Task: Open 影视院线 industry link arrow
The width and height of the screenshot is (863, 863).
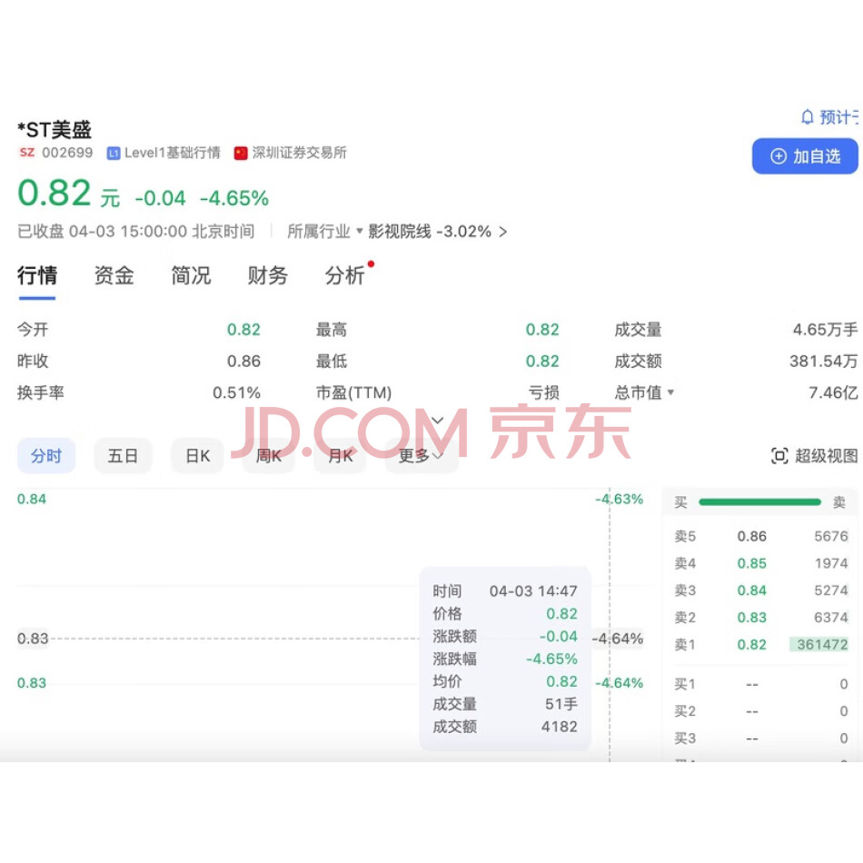Action: coord(502,232)
